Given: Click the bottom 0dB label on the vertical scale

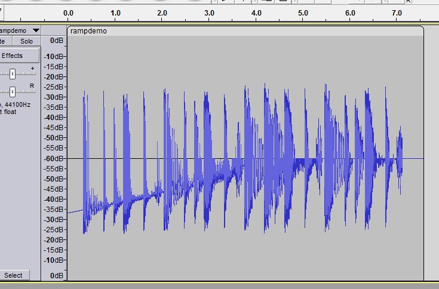Looking at the screenshot, I should tap(56, 275).
